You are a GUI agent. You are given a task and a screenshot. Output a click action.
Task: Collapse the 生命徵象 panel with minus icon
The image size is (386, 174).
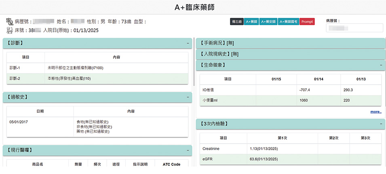coord(380,65)
